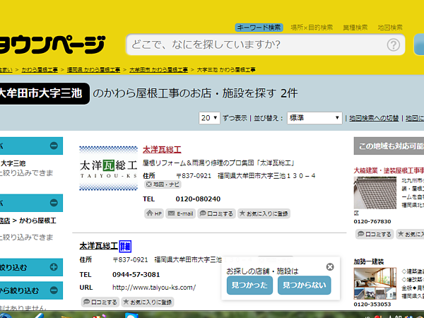Click the phone number 0944-57-3081
The height and width of the screenshot is (318, 424).
[x=136, y=274]
